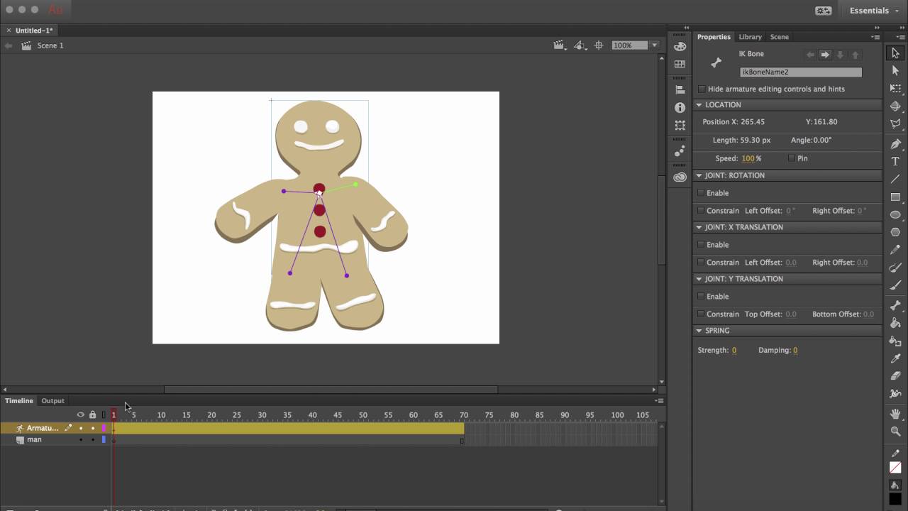Check the Pin checkbox
908x511 pixels.
[x=792, y=158]
